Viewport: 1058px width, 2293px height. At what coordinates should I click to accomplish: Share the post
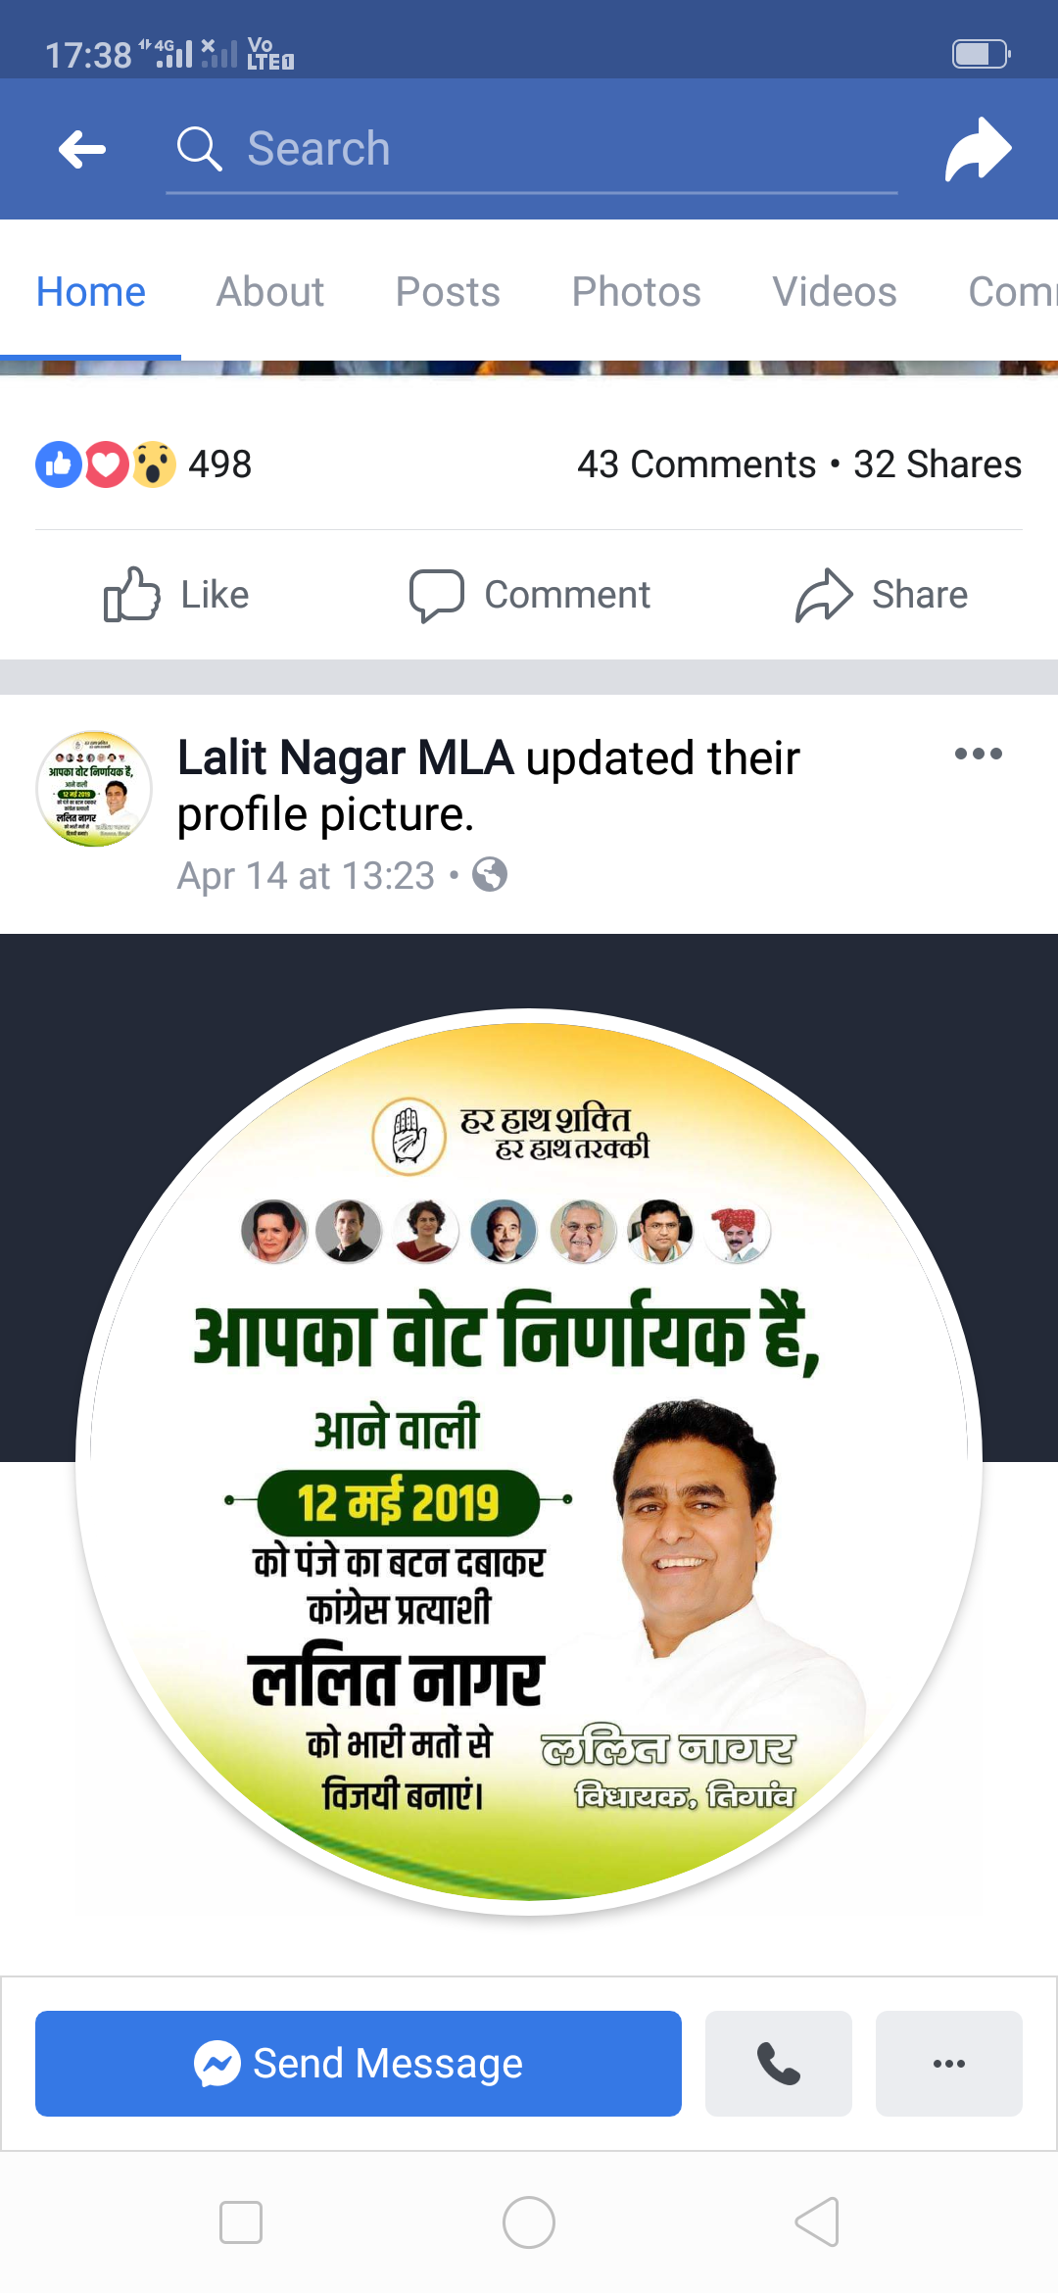point(882,595)
